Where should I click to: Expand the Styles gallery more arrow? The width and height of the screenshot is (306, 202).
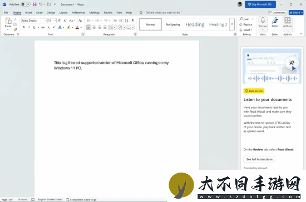pyautogui.click(x=232, y=24)
